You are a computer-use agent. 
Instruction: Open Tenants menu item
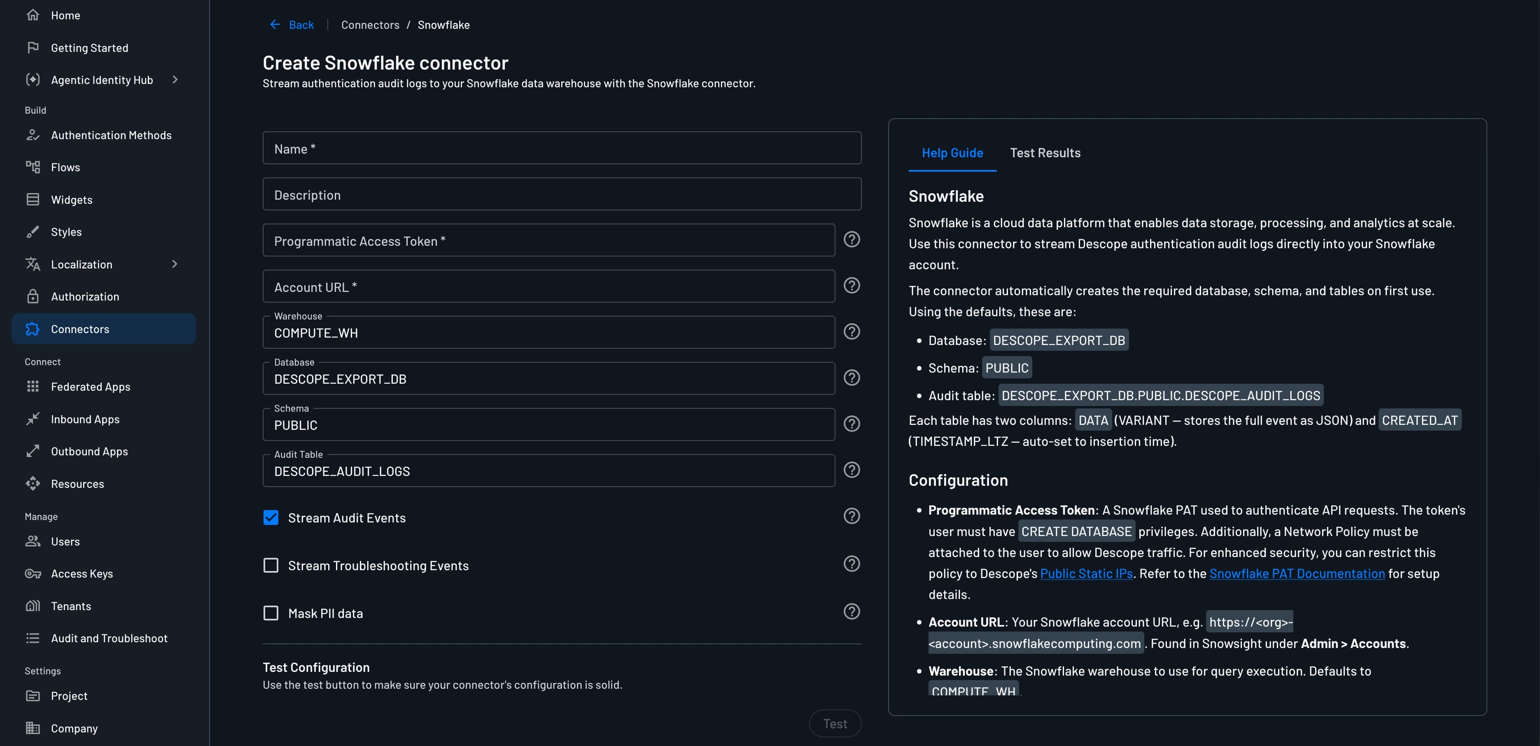tap(104, 606)
